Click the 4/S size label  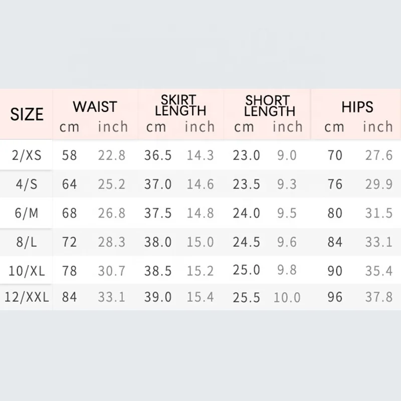point(27,184)
